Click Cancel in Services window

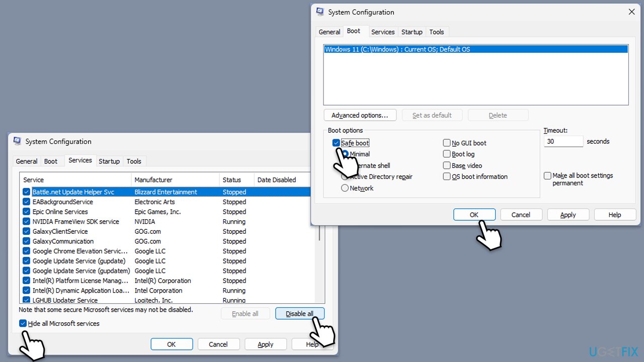[218, 344]
